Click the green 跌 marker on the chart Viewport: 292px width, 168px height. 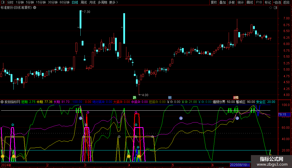tap(134, 98)
